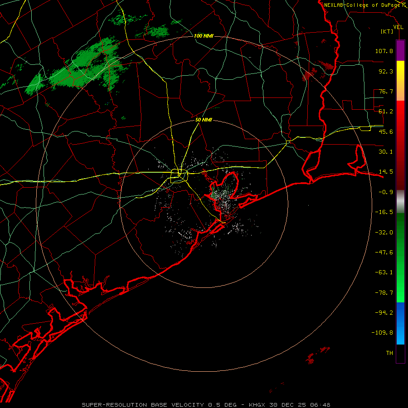This screenshot has width=408, height=408.
Task: Click the 92.3 legend value
Action: click(x=386, y=71)
